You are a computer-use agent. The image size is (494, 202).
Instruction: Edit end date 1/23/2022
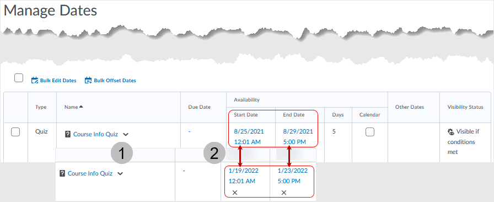pos(293,171)
